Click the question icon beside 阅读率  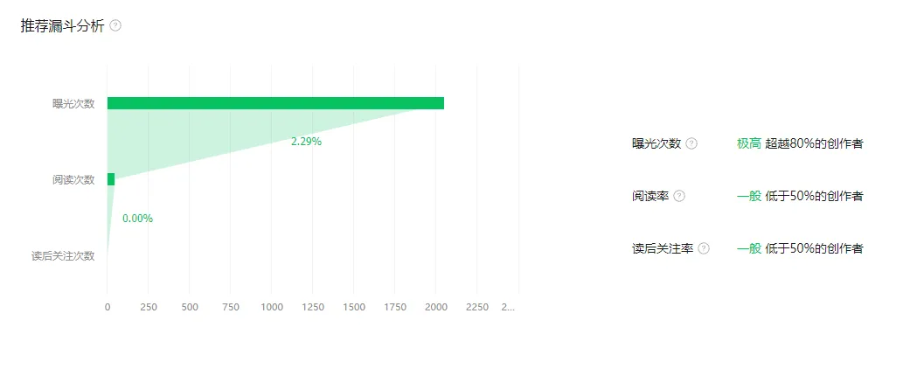coord(679,196)
